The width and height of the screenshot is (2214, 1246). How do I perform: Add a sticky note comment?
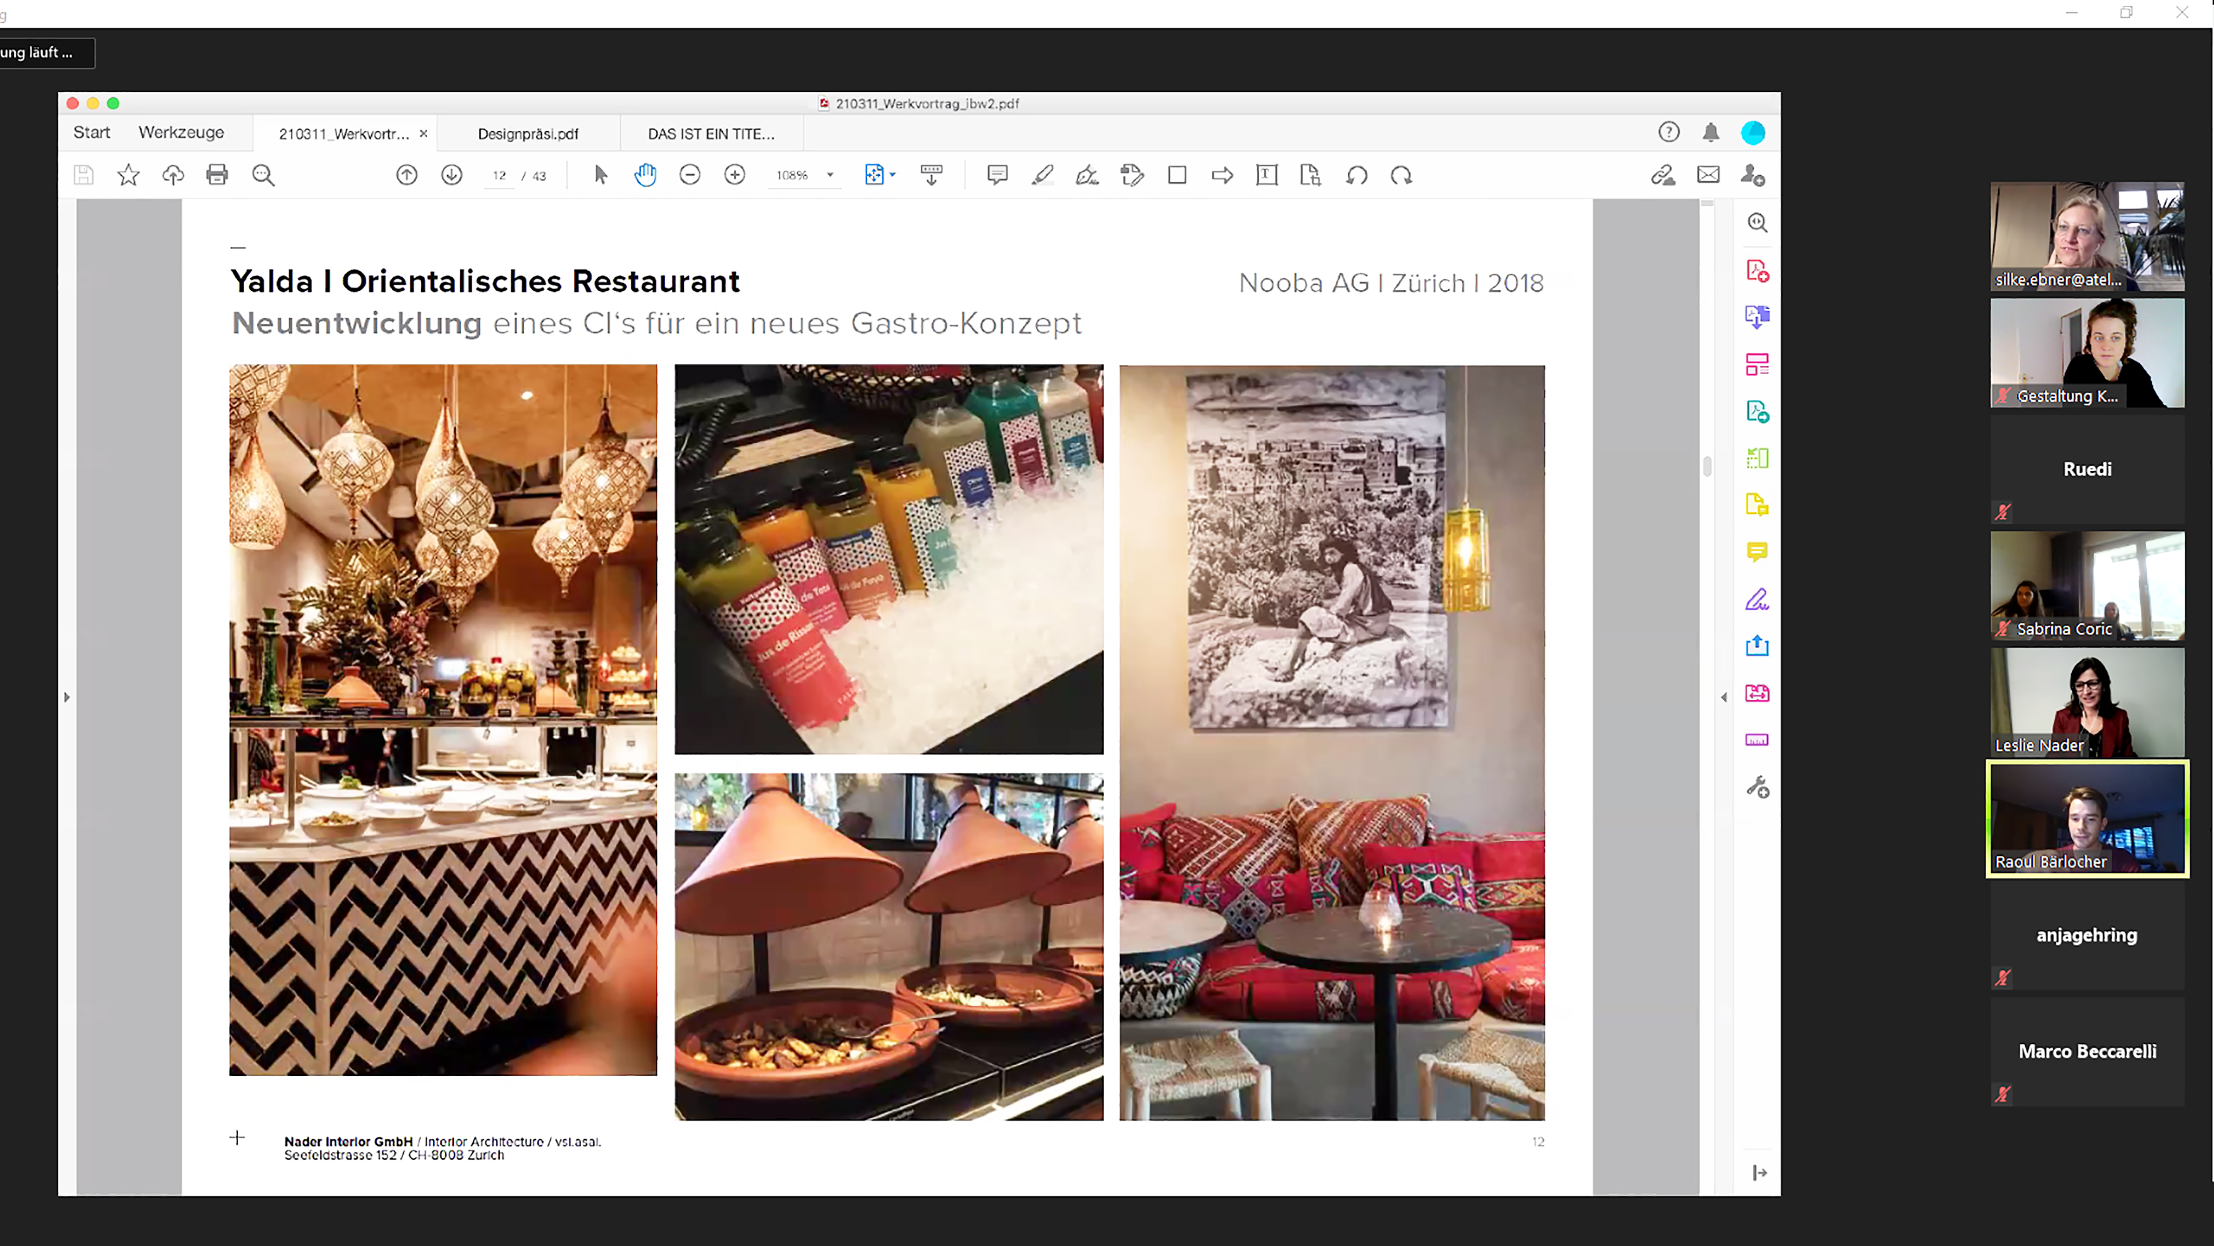pos(997,175)
